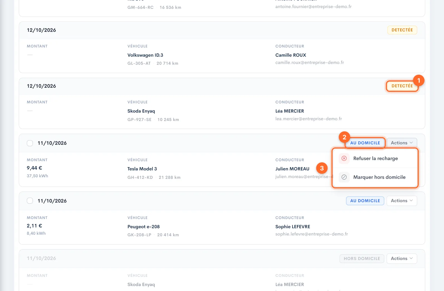
Task: Click the driver name Sophie LEFEVRE
Action: coord(292,227)
